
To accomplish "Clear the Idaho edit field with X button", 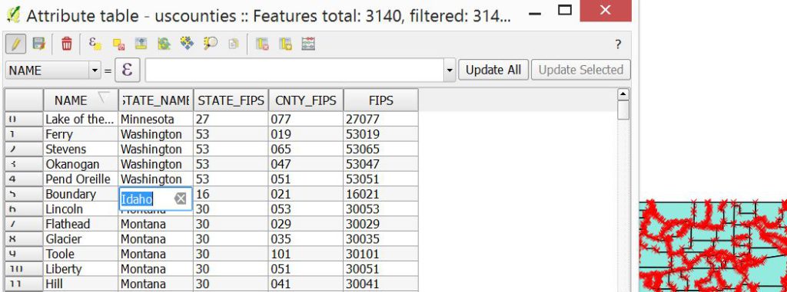I will [x=180, y=198].
